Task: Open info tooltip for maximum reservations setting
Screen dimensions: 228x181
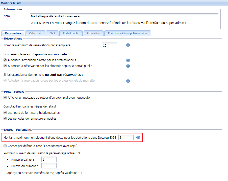Action: point(128,45)
